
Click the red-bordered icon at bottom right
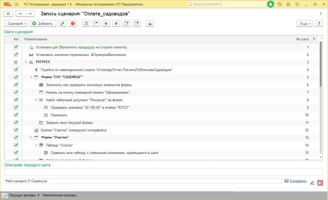(320, 183)
